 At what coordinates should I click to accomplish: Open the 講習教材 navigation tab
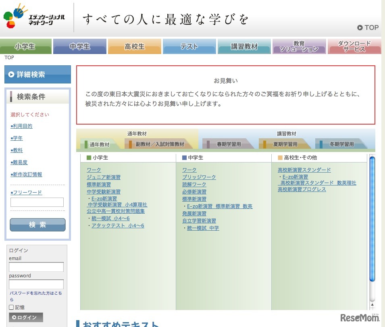click(244, 46)
